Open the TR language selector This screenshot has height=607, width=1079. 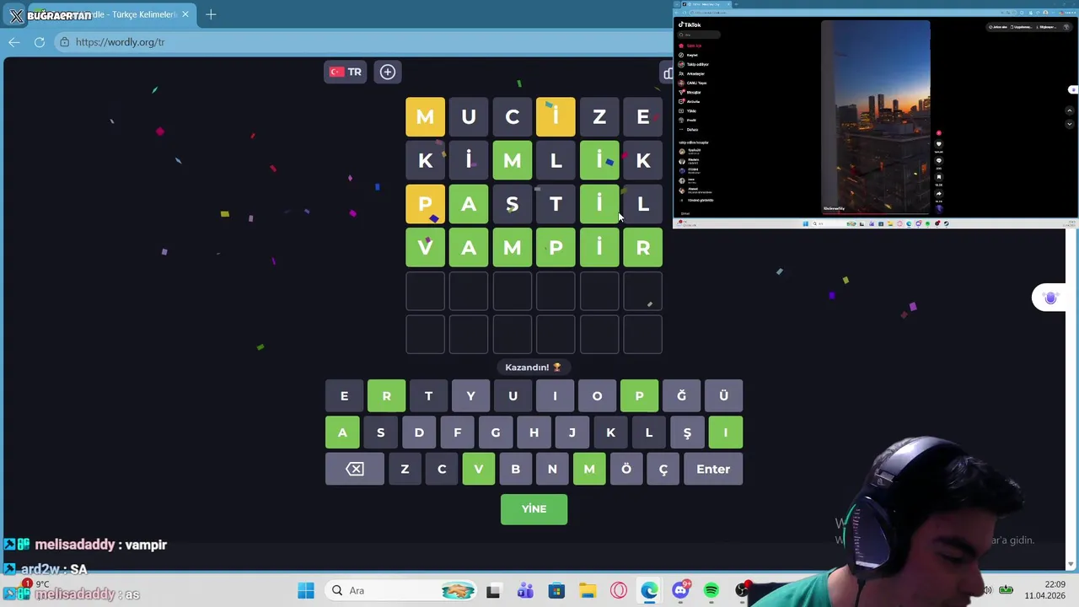click(x=346, y=72)
